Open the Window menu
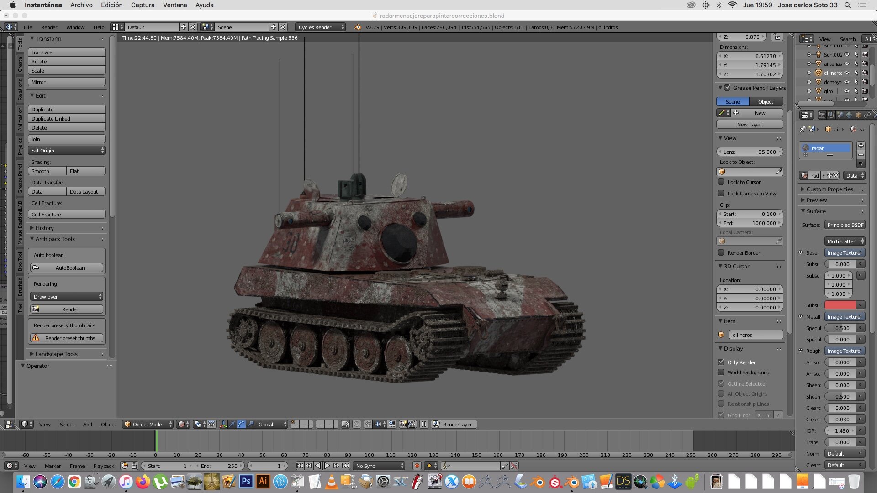 [75, 27]
